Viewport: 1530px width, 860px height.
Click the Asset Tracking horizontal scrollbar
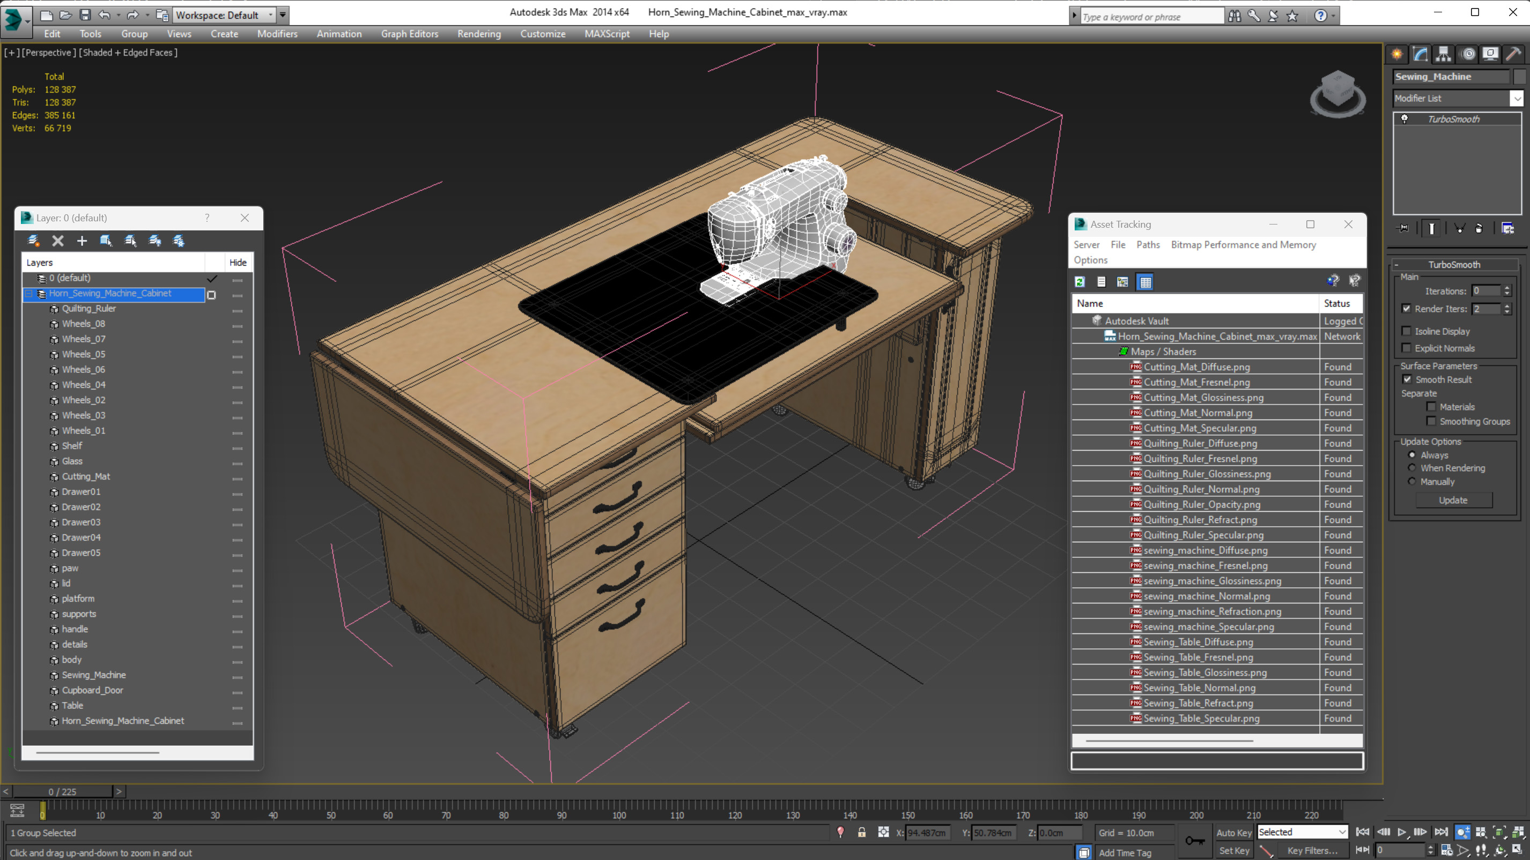[1169, 741]
